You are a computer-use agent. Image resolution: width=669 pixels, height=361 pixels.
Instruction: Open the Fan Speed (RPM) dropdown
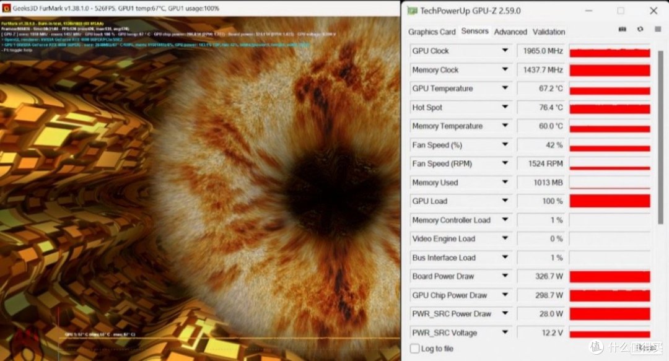(505, 163)
